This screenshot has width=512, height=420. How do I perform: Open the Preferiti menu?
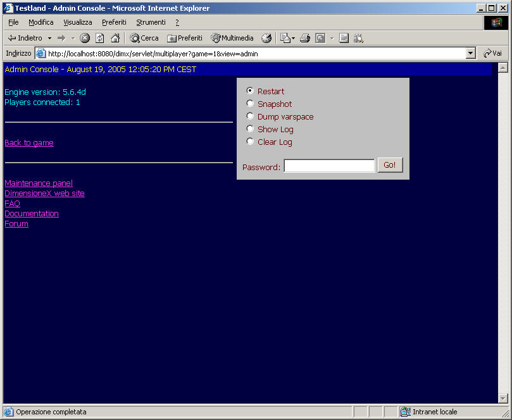point(114,22)
